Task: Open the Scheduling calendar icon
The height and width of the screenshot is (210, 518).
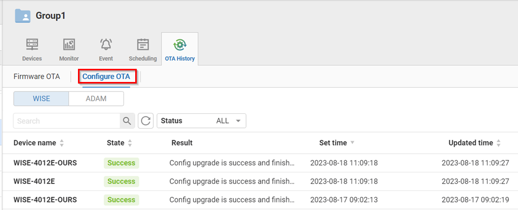Action: point(143,45)
